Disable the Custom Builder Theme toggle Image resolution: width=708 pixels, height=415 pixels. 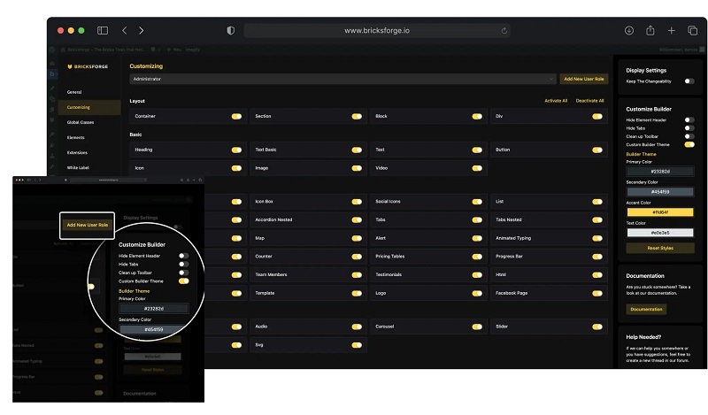tap(689, 144)
